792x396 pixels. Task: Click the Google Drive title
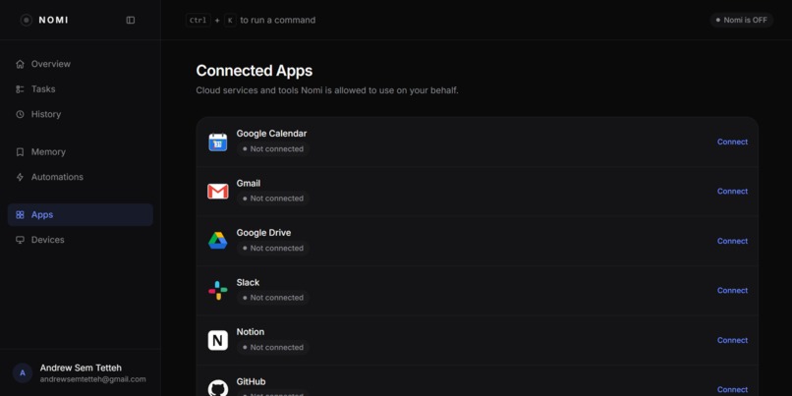tap(263, 233)
